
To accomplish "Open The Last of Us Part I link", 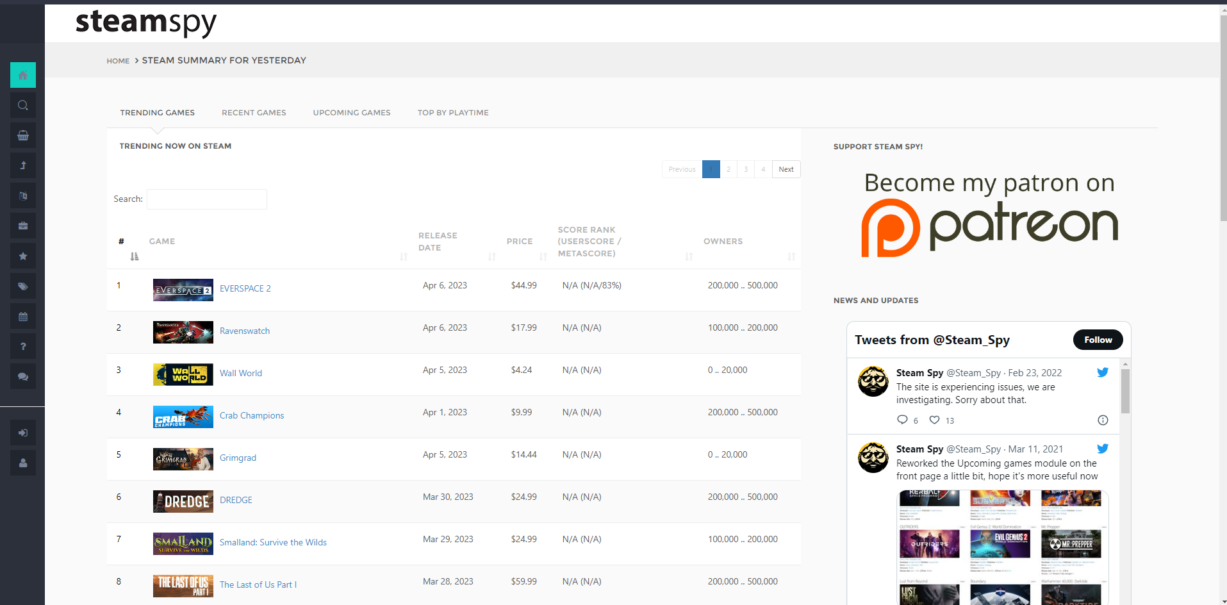I will (258, 584).
